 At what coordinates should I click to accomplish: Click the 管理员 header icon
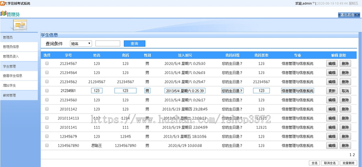tap(3, 14)
